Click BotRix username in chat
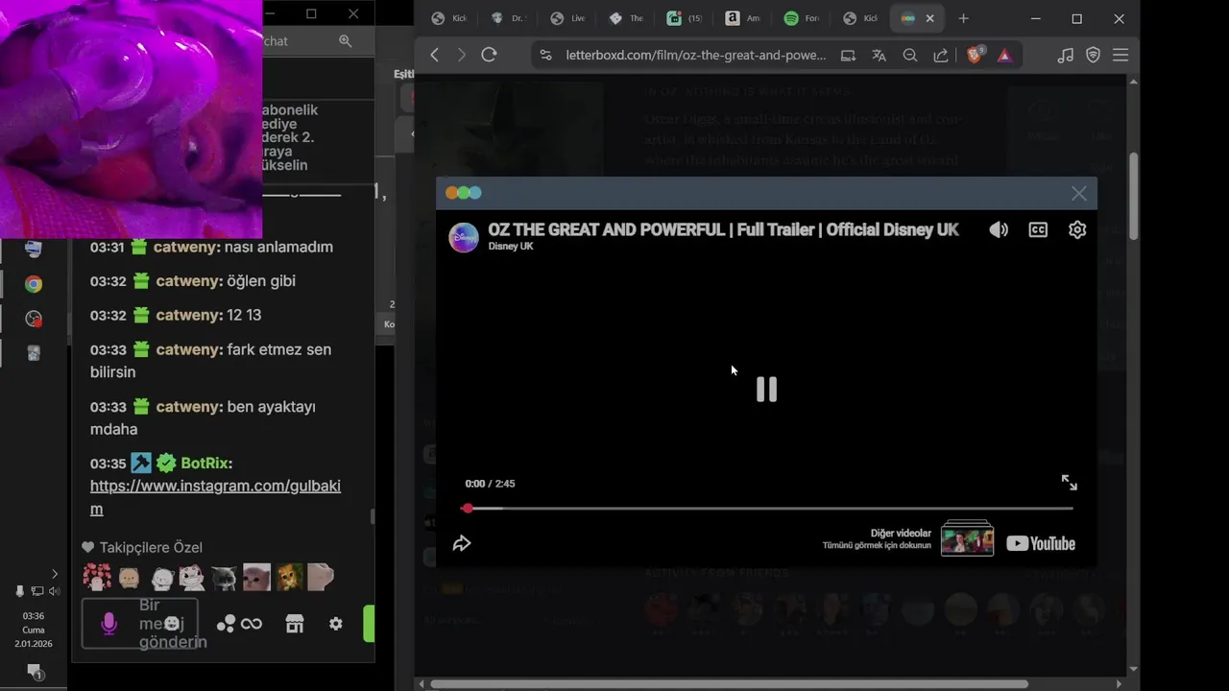The width and height of the screenshot is (1229, 691). (206, 464)
